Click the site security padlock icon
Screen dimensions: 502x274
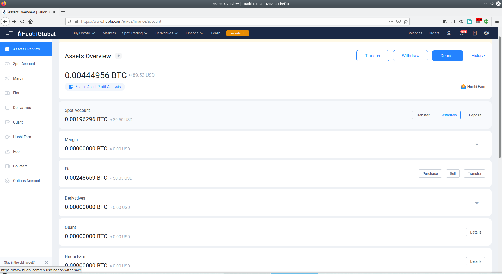(x=77, y=21)
